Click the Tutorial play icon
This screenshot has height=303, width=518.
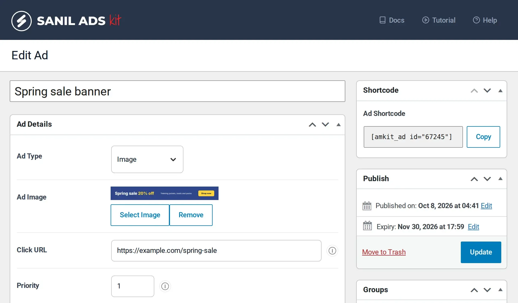(x=426, y=20)
